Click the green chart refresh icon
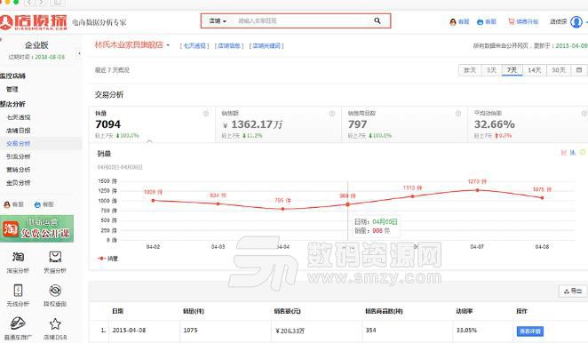Screen dimensions: 588x343 click(x=583, y=152)
